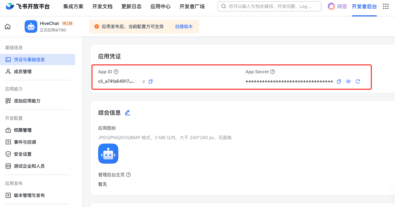
Task: Click help icon next to App ID
Action: pyautogui.click(x=116, y=72)
